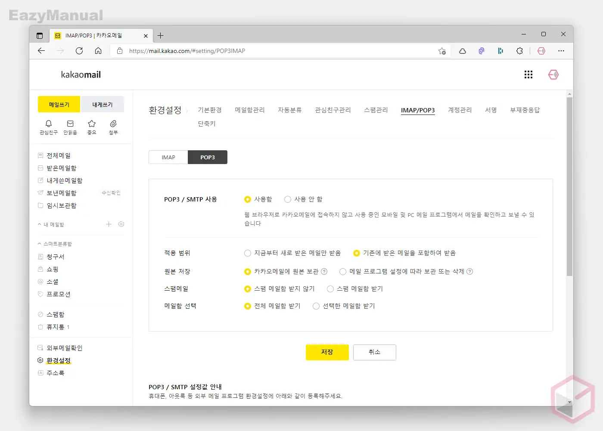The width and height of the screenshot is (603, 431).
Task: Click the blue bars extension icon
Action: (x=500, y=51)
